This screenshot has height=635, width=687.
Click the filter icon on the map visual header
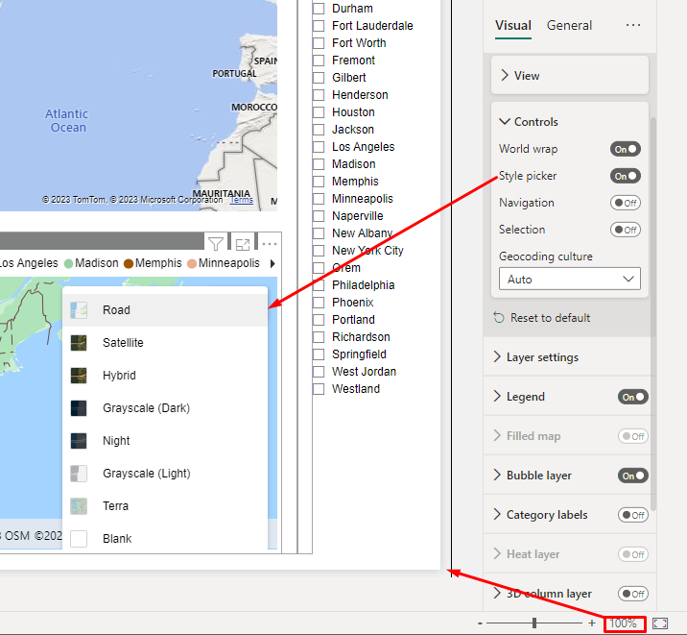click(x=216, y=243)
